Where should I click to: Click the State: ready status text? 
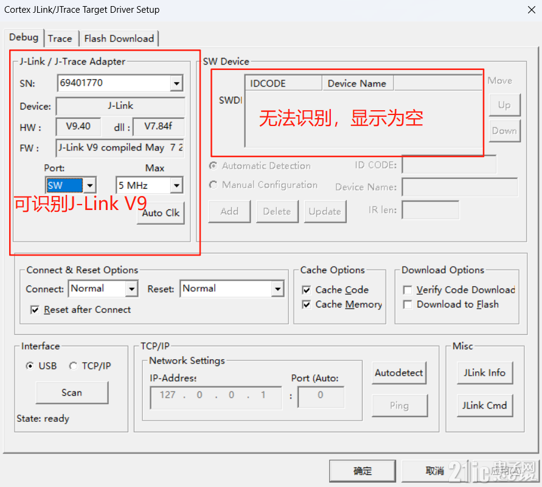click(x=43, y=419)
